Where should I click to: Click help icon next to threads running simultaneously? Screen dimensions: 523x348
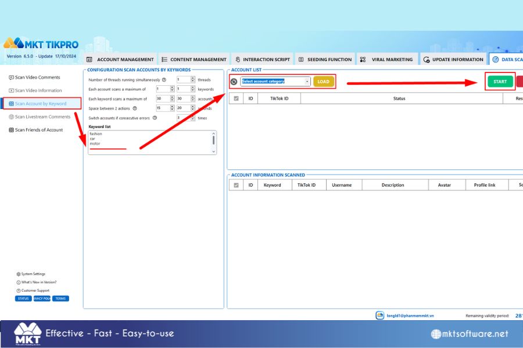pyautogui.click(x=164, y=79)
